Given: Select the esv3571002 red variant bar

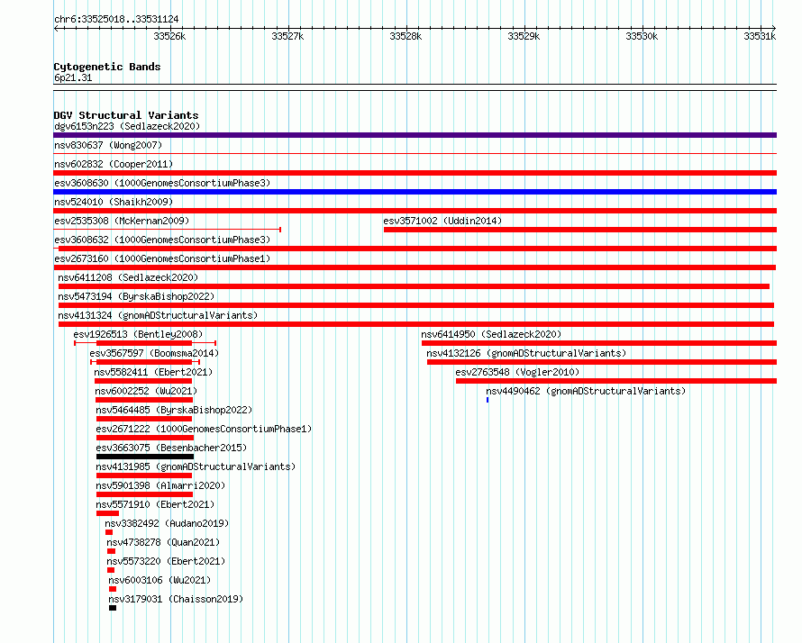Looking at the screenshot, I should 580,230.
